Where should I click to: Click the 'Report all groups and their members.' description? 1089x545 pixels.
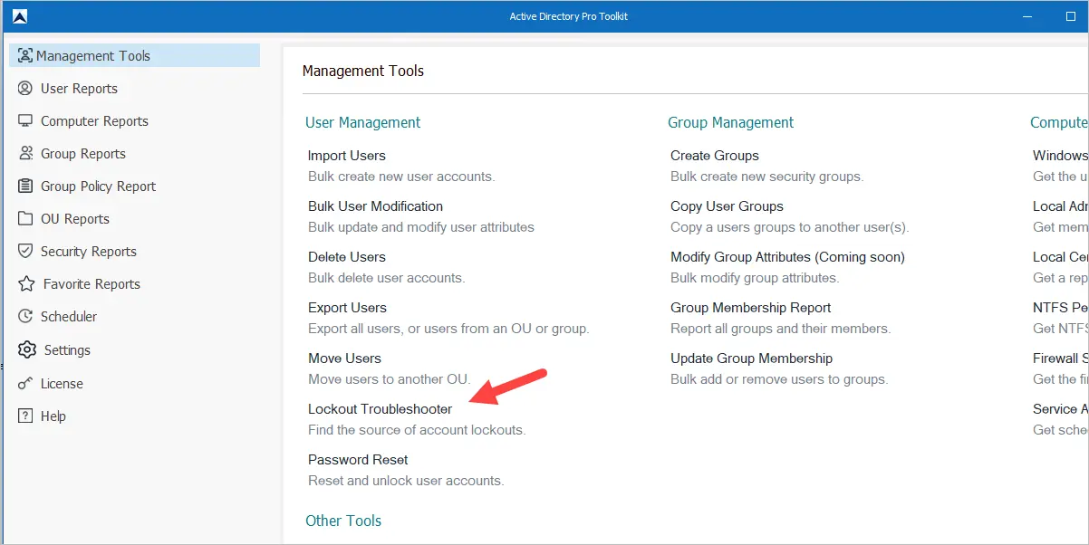780,328
